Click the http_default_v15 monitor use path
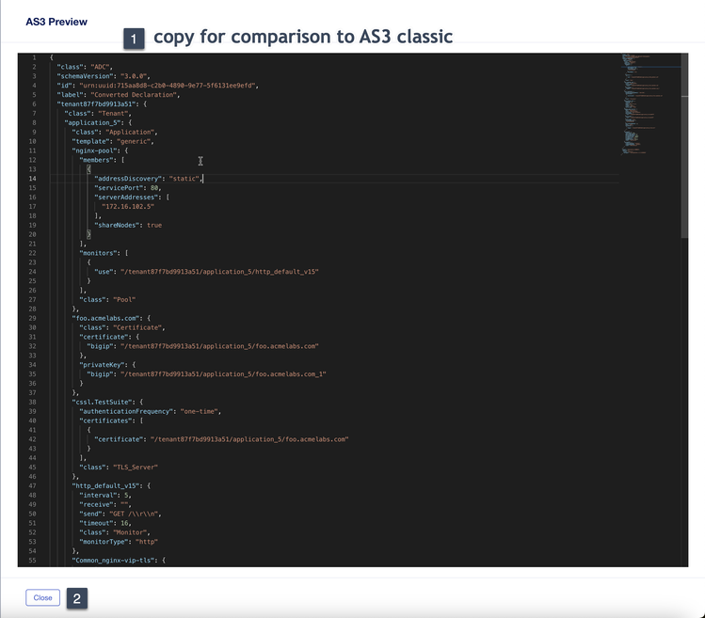 click(x=219, y=272)
